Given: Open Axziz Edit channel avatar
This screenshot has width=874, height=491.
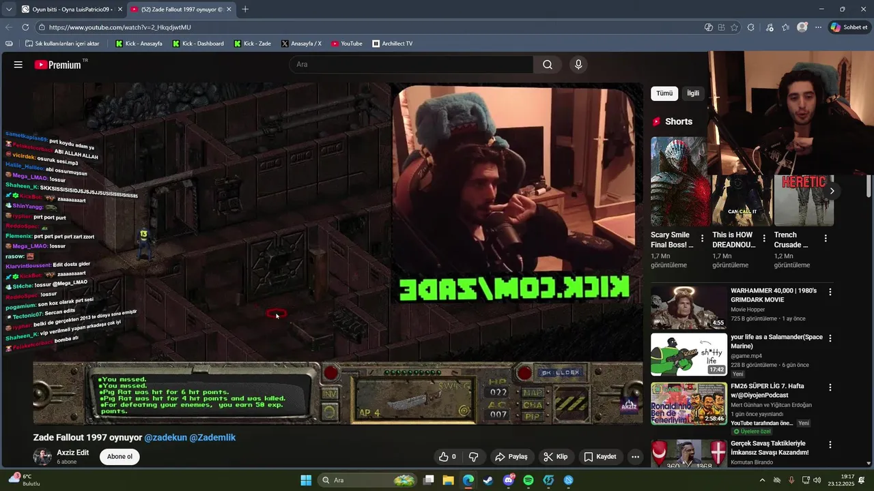Looking at the screenshot, I should coord(42,457).
